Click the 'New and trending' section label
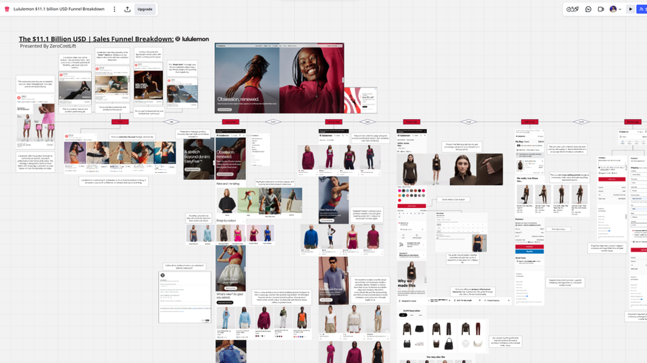This screenshot has height=363, width=647. tap(228, 184)
